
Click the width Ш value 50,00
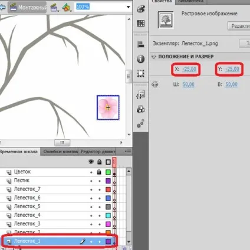[x=188, y=84]
